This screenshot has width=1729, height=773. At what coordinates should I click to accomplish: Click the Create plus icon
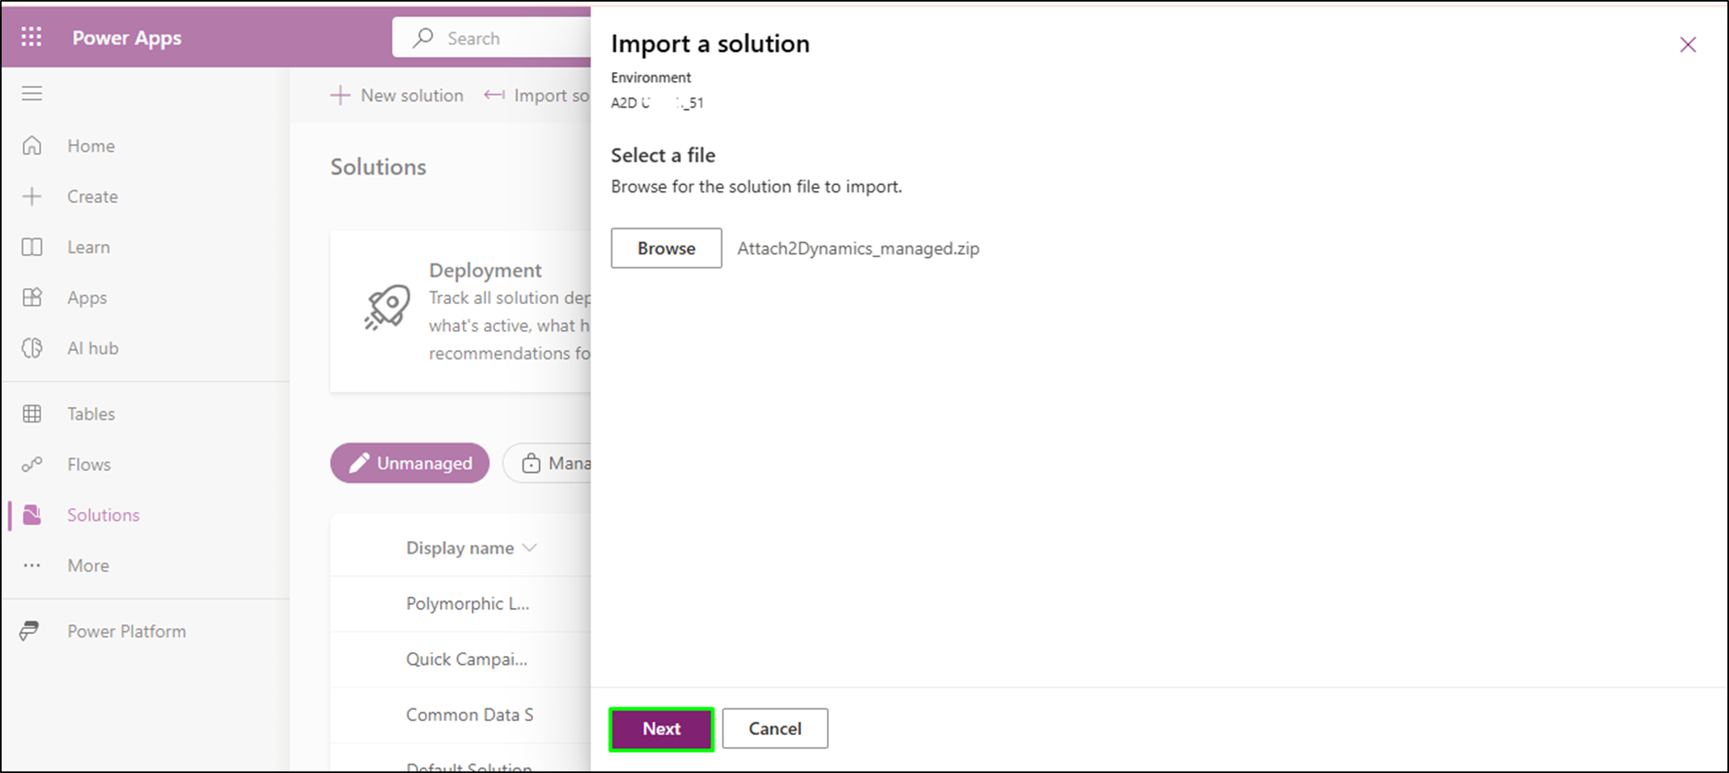pos(31,196)
